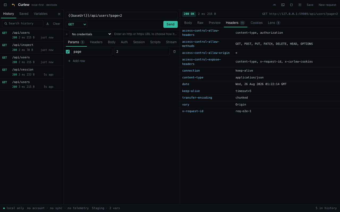
Task: Click the request URL field
Action: pos(122,16)
